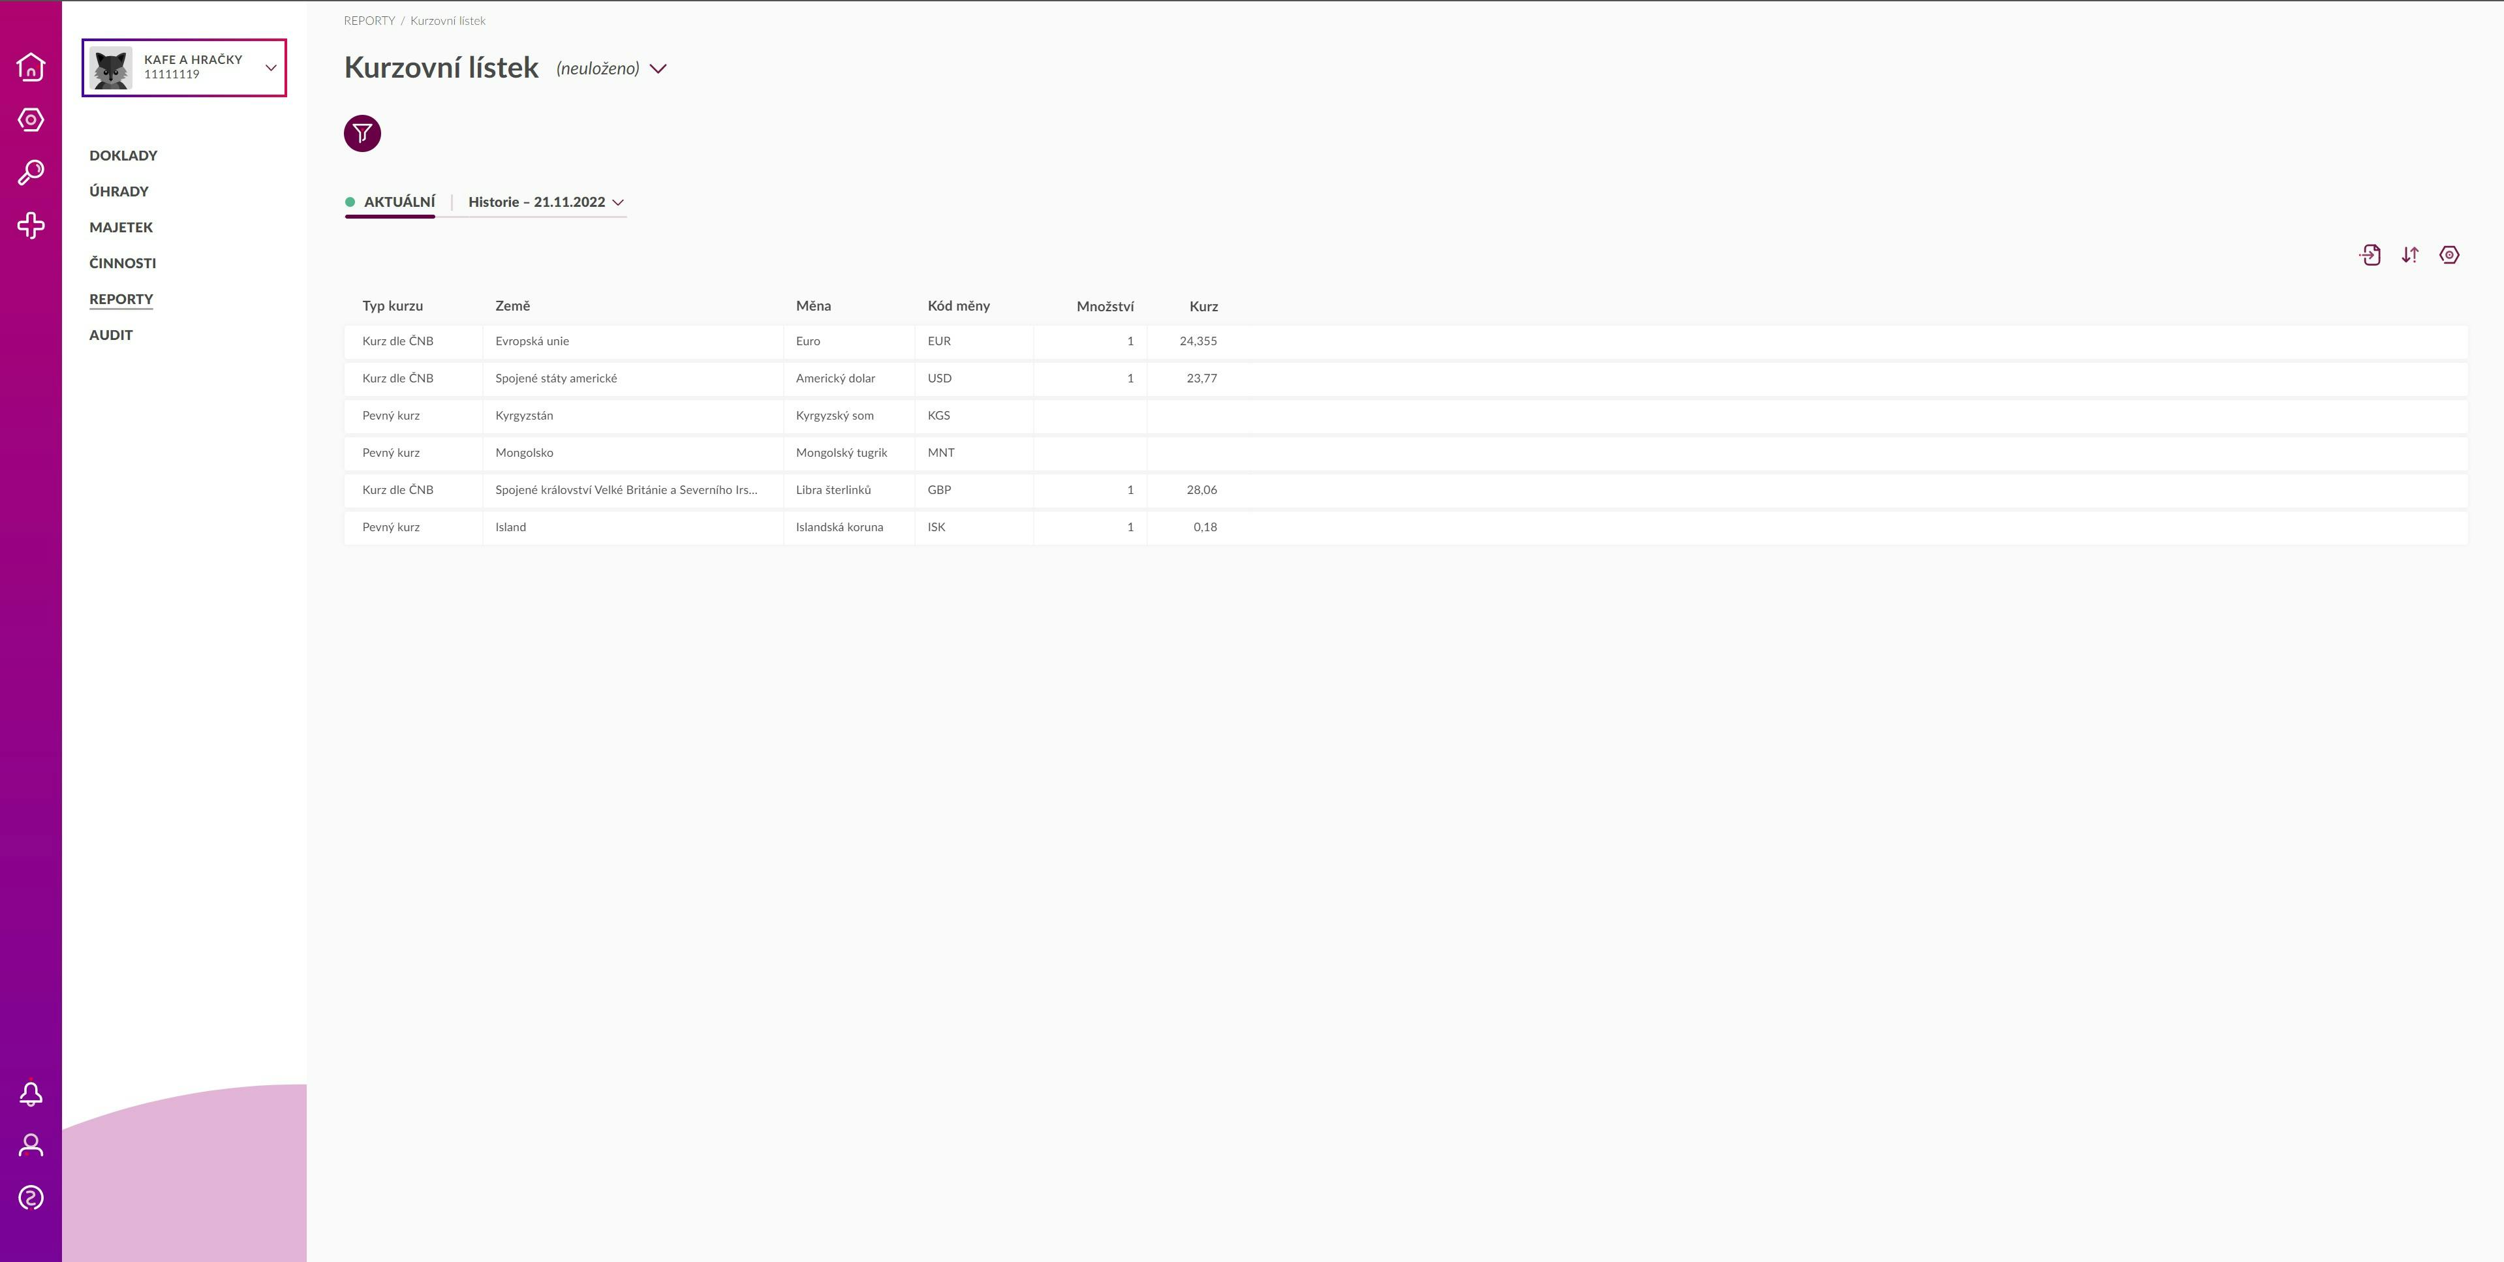Click Americký dolar currency name
The height and width of the screenshot is (1262, 2504).
point(835,378)
